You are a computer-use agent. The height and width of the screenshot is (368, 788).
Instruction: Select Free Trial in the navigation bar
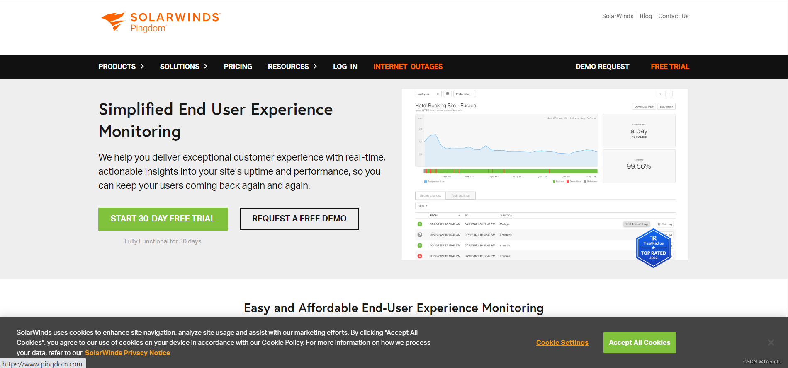(670, 67)
